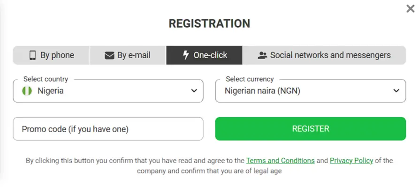The height and width of the screenshot is (194, 419).
Task: Click the lightning bolt One-click icon
Action: tap(186, 55)
